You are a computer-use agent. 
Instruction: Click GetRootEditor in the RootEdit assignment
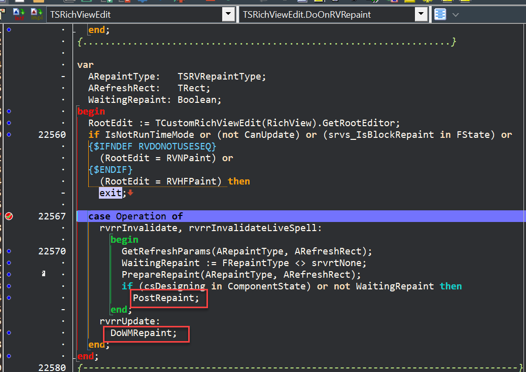359,123
